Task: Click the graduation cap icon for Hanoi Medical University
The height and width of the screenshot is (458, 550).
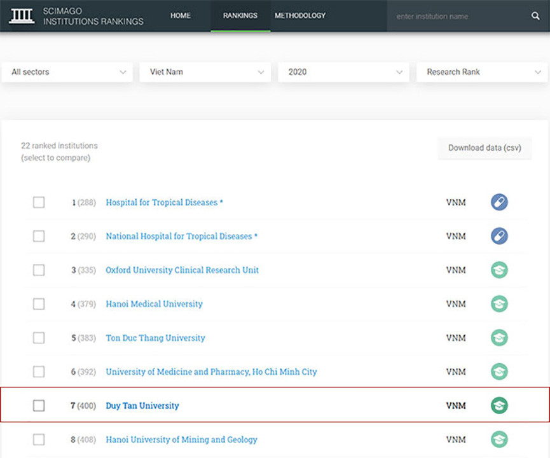Action: click(499, 304)
